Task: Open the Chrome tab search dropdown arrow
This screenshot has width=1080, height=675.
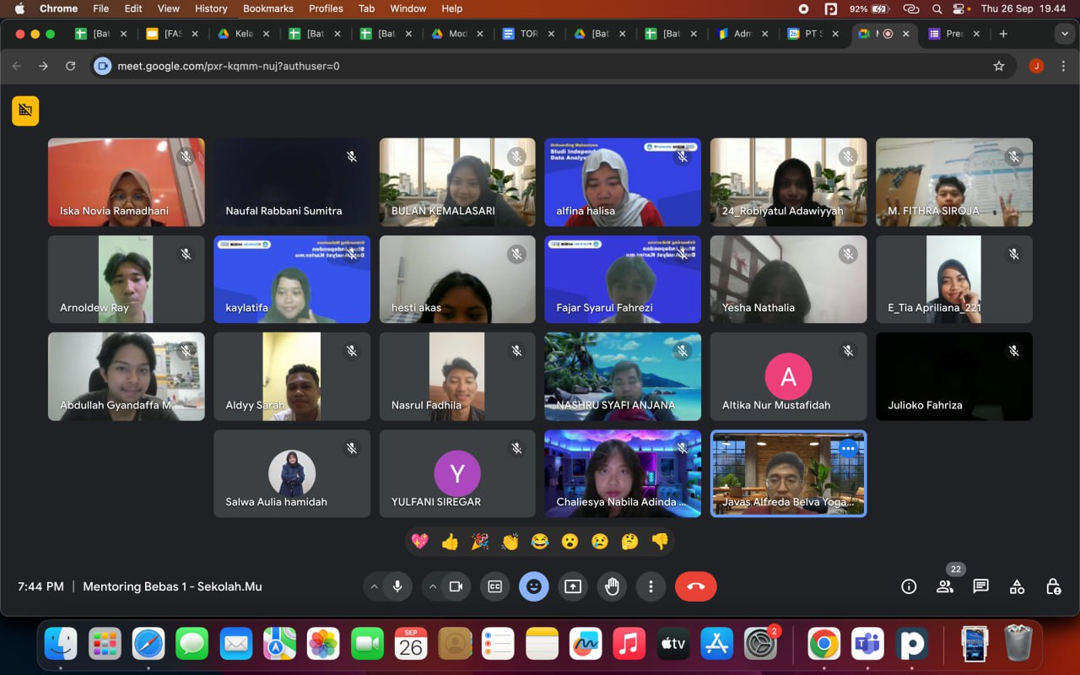Action: tap(1063, 34)
